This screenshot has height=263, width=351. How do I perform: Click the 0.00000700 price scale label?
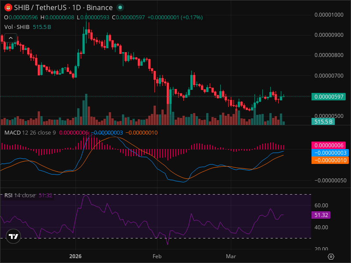[329, 75]
